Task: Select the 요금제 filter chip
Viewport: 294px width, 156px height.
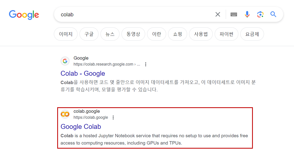Action: click(x=252, y=34)
